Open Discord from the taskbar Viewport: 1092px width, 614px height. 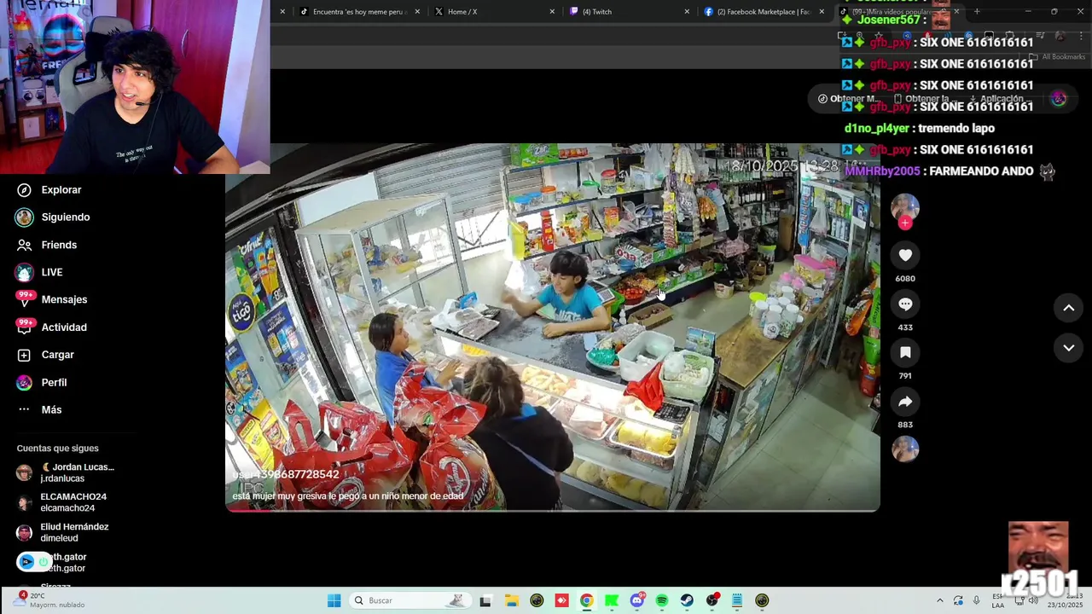tap(636, 600)
